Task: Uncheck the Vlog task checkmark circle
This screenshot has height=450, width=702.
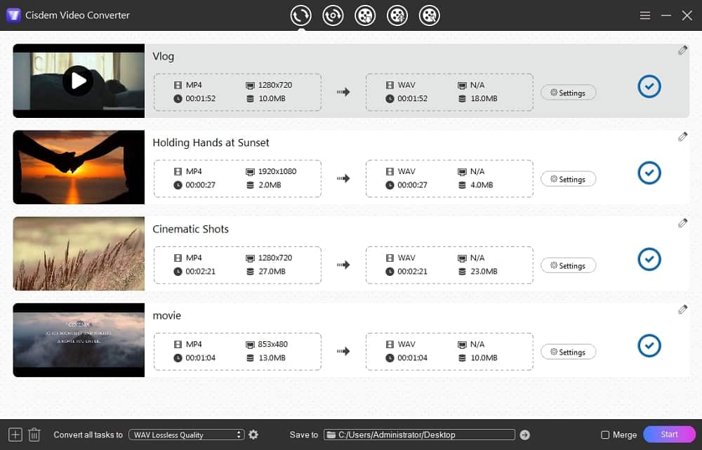Action: click(649, 86)
